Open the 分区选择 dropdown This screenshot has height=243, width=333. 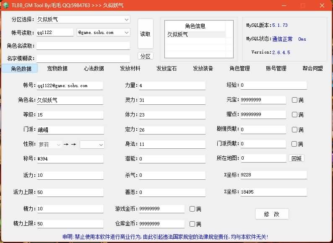pos(83,20)
